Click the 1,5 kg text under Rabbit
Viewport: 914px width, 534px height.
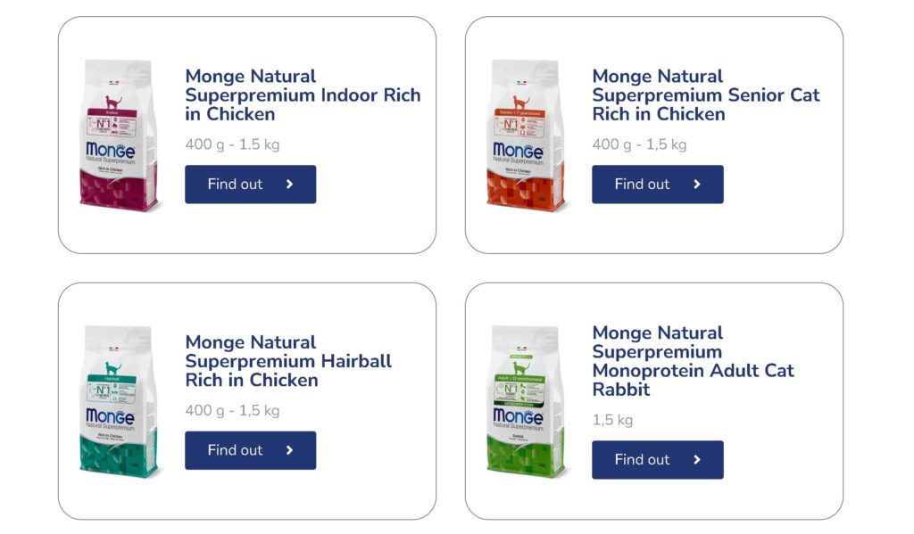point(612,420)
